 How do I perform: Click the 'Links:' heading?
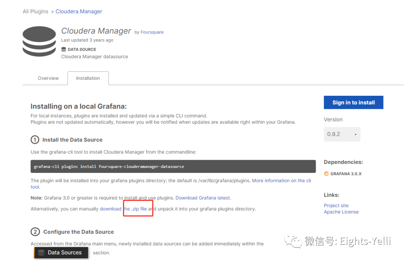[x=331, y=195]
